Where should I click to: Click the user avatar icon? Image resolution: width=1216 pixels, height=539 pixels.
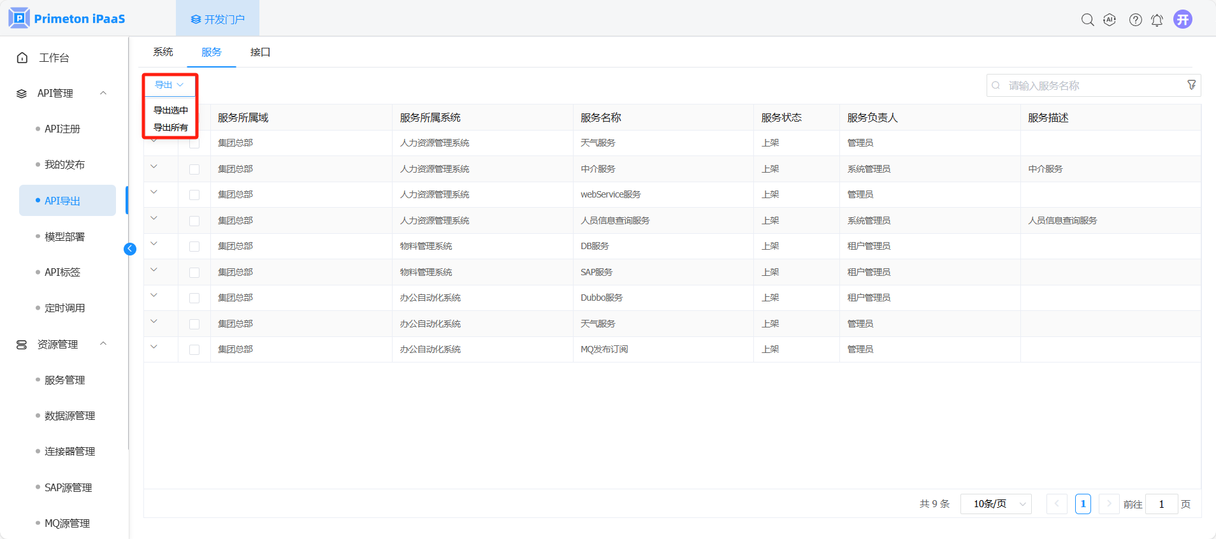click(x=1183, y=19)
